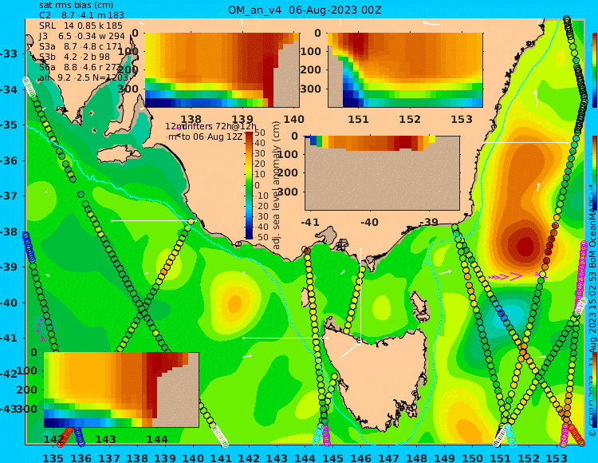The width and height of the screenshot is (598, 463).
Task: Click longitude label 137 on bottom axis
Action: (x=108, y=457)
